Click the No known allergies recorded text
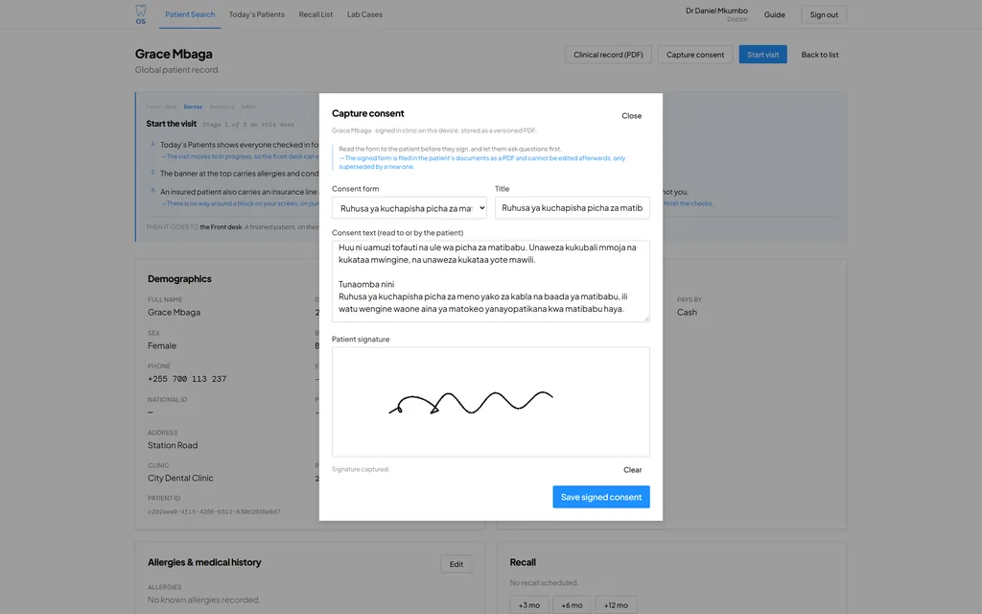The image size is (982, 614). pyautogui.click(x=203, y=600)
